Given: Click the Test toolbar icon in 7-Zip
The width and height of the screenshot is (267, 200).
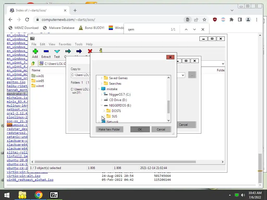Looking at the screenshot, I should click(x=57, y=51).
